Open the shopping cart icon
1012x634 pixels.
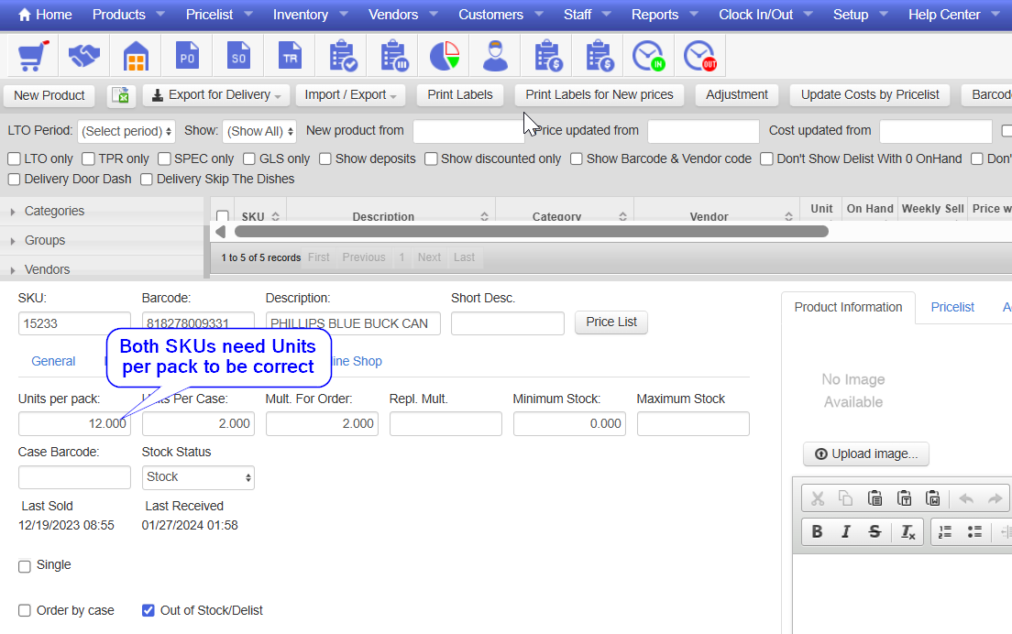tap(33, 56)
